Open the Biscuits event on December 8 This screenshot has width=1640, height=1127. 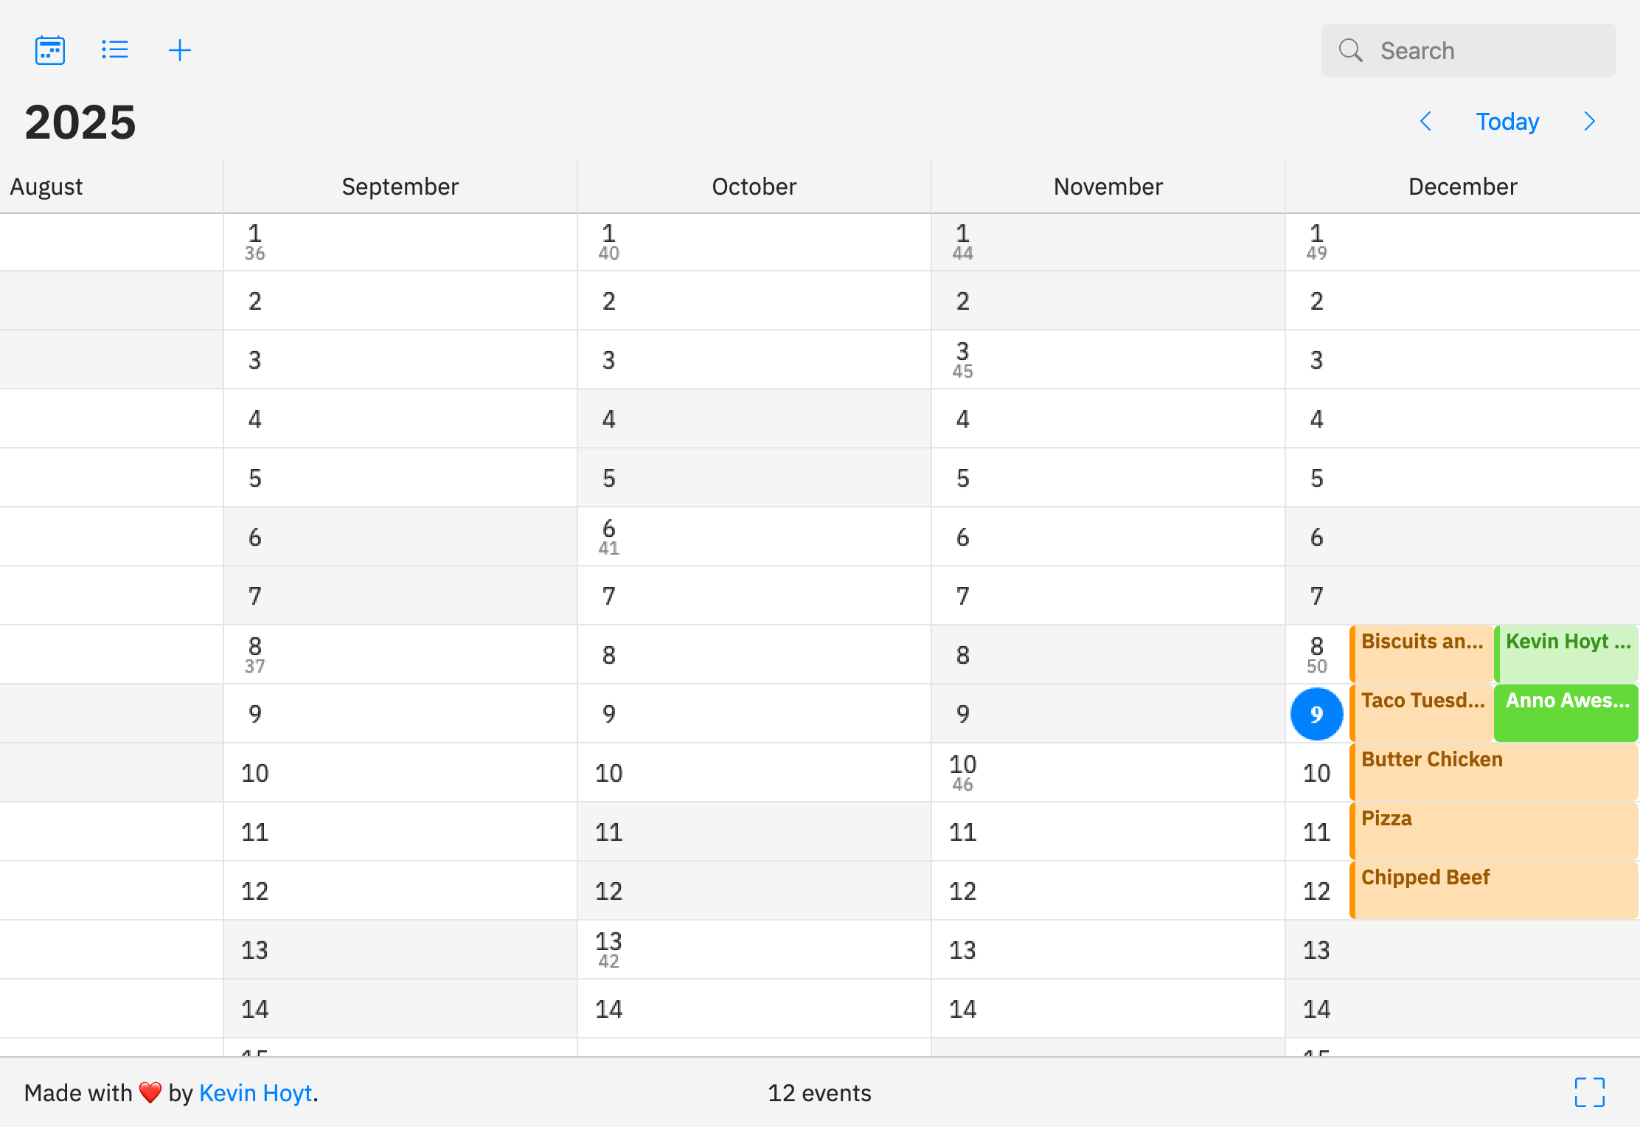(x=1422, y=653)
